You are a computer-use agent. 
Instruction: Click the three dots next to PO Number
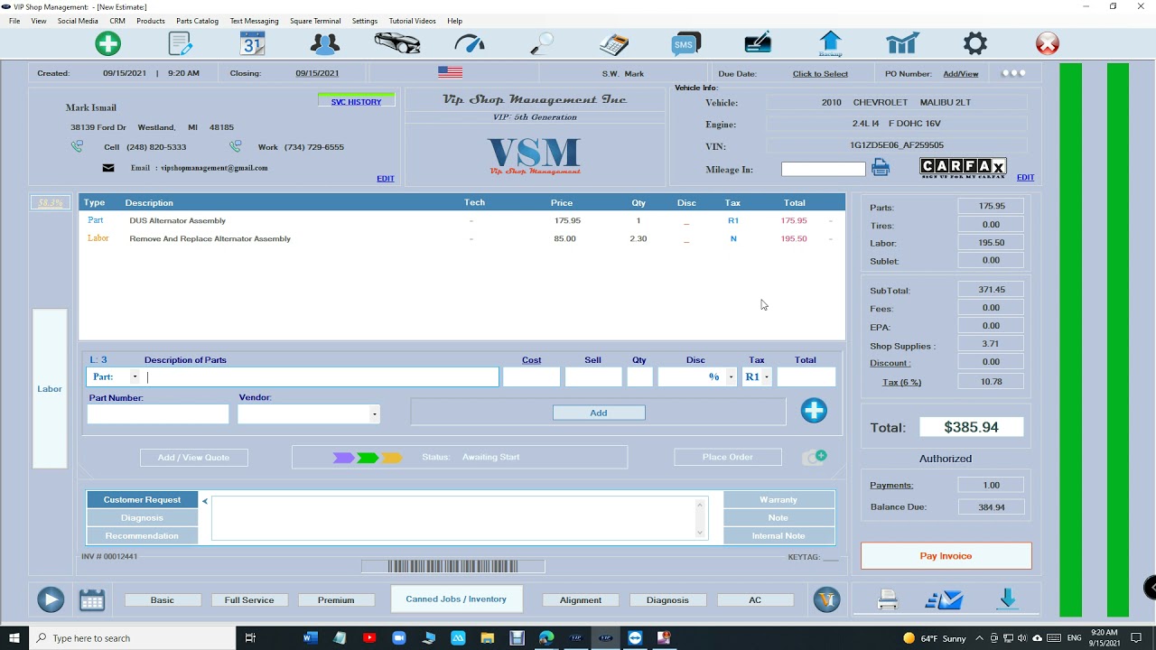[1013, 73]
